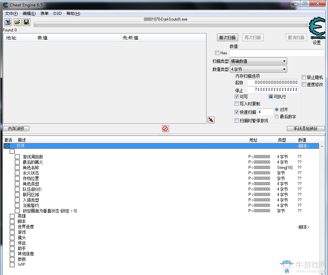Open the 表单 menu

pyautogui.click(x=44, y=14)
